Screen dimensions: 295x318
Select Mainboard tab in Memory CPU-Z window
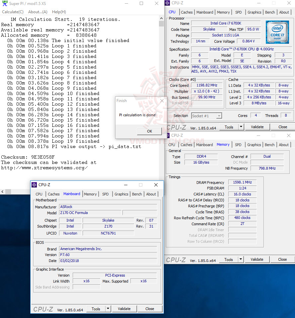point(204,145)
